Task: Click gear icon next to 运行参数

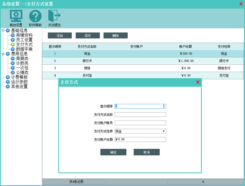Action: [8, 82]
